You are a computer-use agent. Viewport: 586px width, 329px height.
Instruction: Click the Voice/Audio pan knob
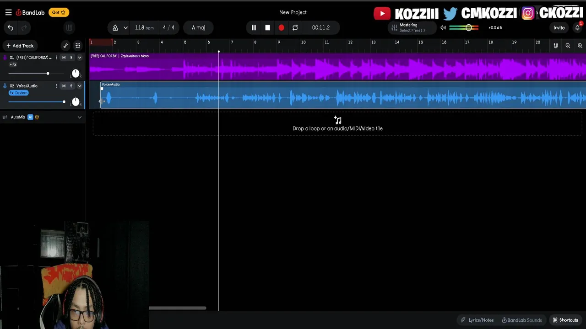tap(76, 102)
